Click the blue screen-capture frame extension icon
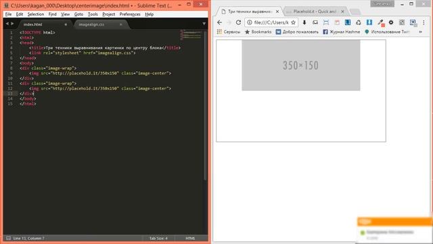433x244 pixels. click(x=326, y=22)
